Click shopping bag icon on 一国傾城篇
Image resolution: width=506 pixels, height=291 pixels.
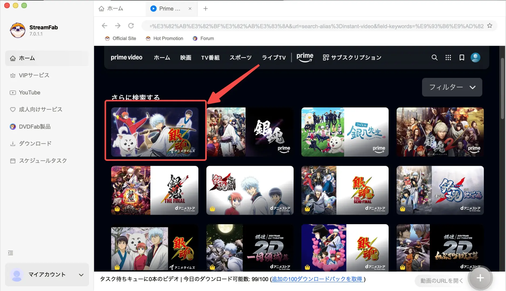click(212, 267)
